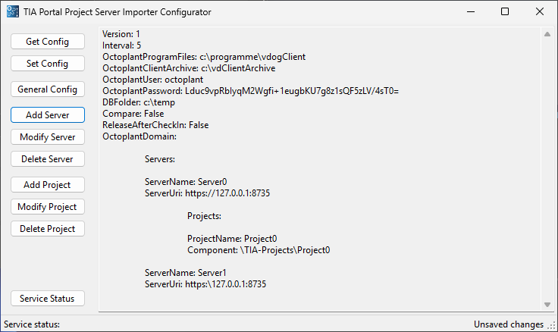Open the General Config dialog
This screenshot has width=558, height=332.
point(48,89)
